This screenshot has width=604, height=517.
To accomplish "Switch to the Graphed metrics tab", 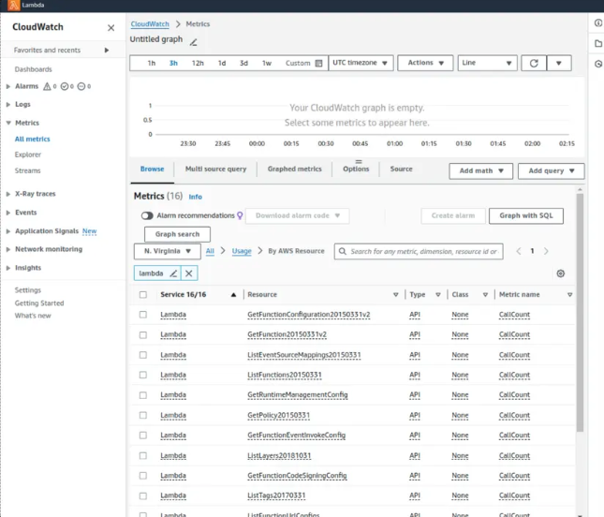I will 295,170.
